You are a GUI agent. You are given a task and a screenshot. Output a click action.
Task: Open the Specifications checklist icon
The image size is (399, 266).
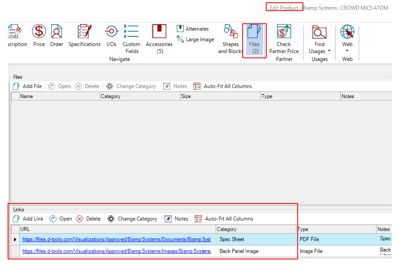85,31
